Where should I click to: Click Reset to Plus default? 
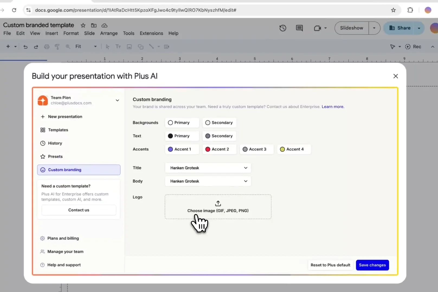coord(330,265)
